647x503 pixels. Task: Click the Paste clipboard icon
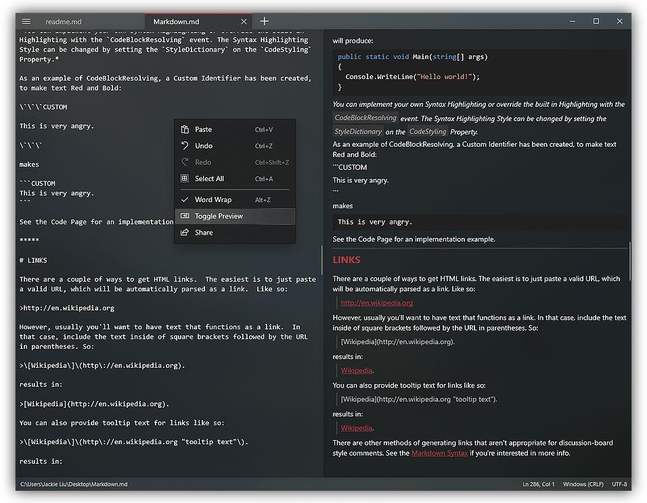185,129
